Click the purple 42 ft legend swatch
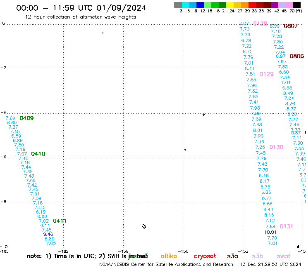This screenshot has height=268, width=306. point(275,5)
